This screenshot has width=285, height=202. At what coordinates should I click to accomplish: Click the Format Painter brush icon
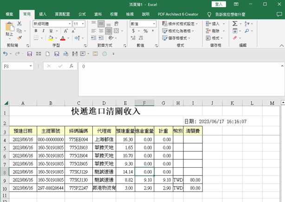[19, 38]
